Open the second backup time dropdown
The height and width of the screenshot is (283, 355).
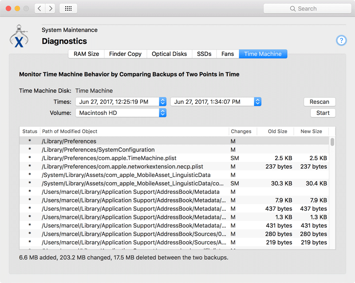click(x=216, y=102)
